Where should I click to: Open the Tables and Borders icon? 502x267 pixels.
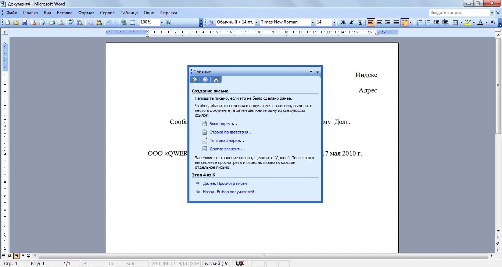(x=133, y=22)
